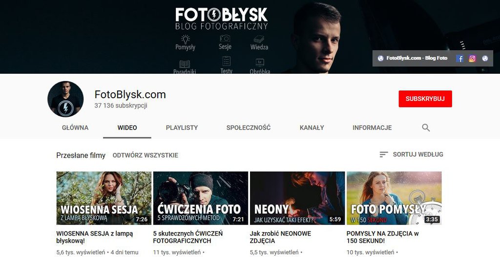Click the 5:59 duration badge
500x257 pixels.
(x=335, y=219)
